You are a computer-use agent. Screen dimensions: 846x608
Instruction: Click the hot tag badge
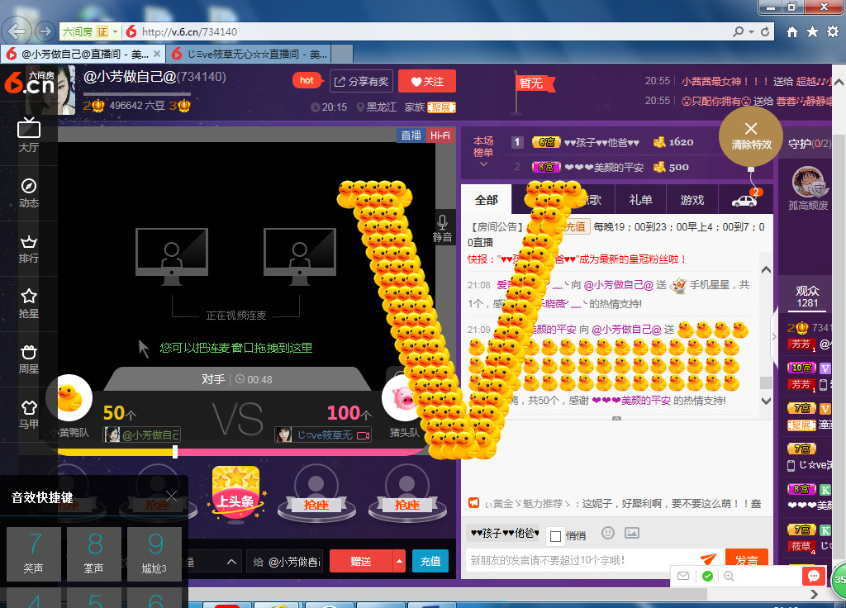point(307,80)
